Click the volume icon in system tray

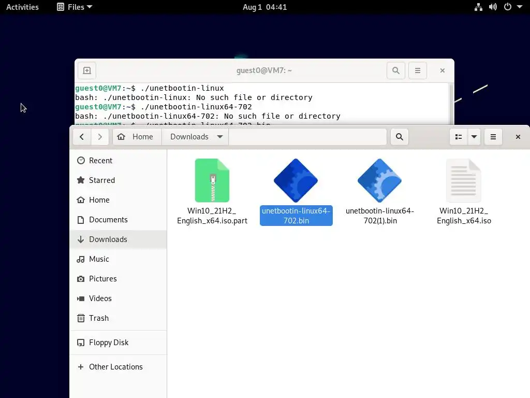pos(493,7)
